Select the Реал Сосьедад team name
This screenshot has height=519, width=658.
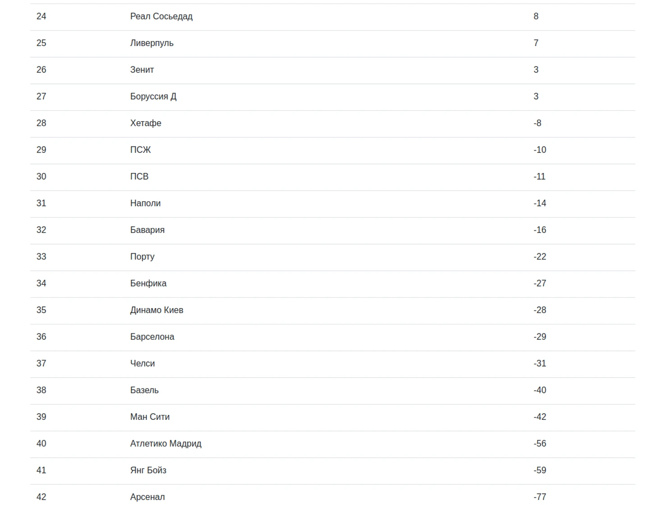(161, 17)
